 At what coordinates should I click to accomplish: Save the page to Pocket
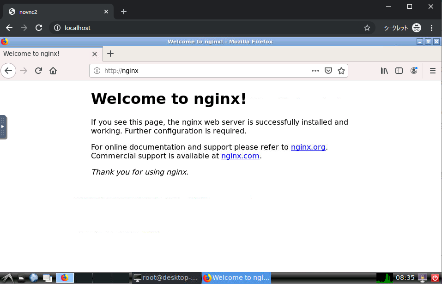click(328, 71)
